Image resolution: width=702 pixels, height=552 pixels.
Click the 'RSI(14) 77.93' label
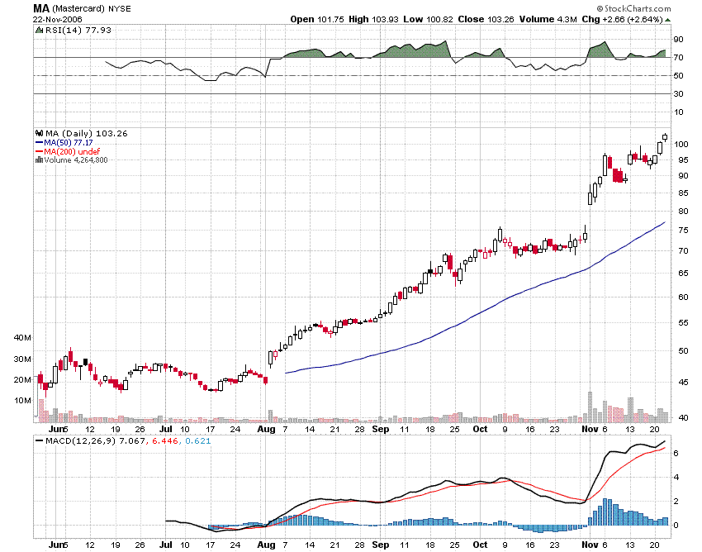click(x=78, y=30)
